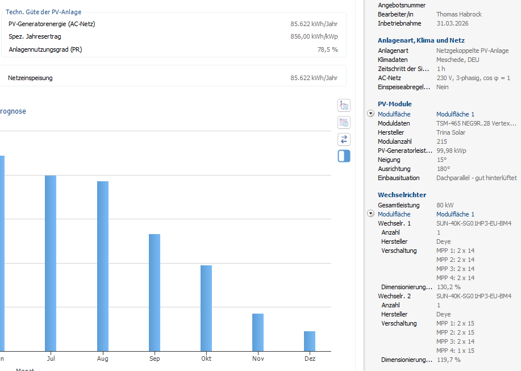Toggle the blue side panel layout button
The image size is (521, 371).
[x=344, y=156]
